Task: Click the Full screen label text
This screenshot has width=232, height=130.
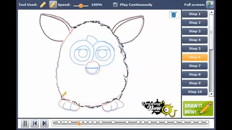Action: (194, 5)
